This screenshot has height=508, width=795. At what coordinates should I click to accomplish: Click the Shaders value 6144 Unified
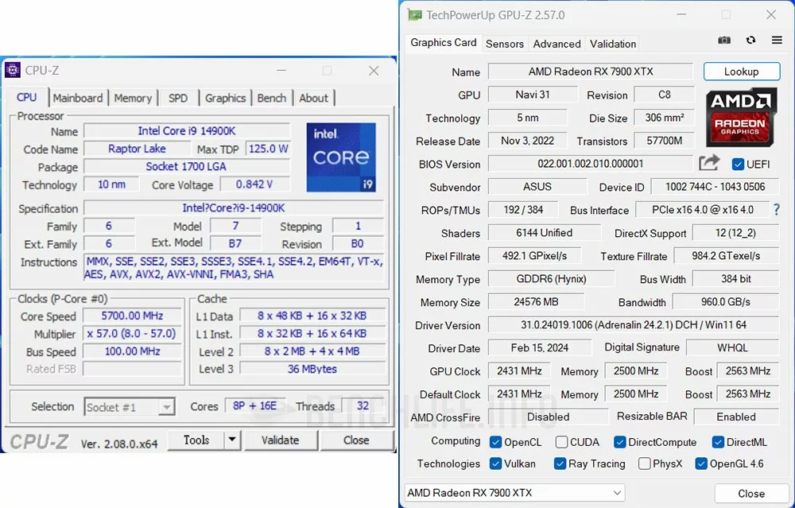544,233
